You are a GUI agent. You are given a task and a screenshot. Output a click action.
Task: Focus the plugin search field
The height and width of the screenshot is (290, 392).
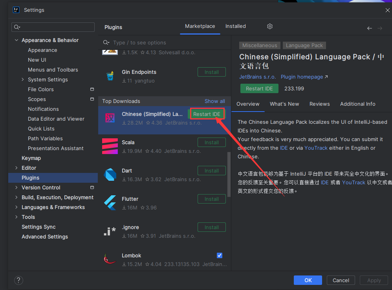[165, 42]
